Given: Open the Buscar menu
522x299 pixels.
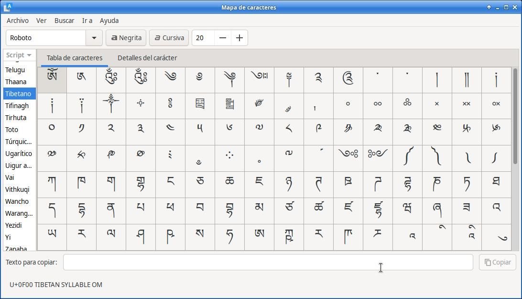Looking at the screenshot, I should 64,21.
